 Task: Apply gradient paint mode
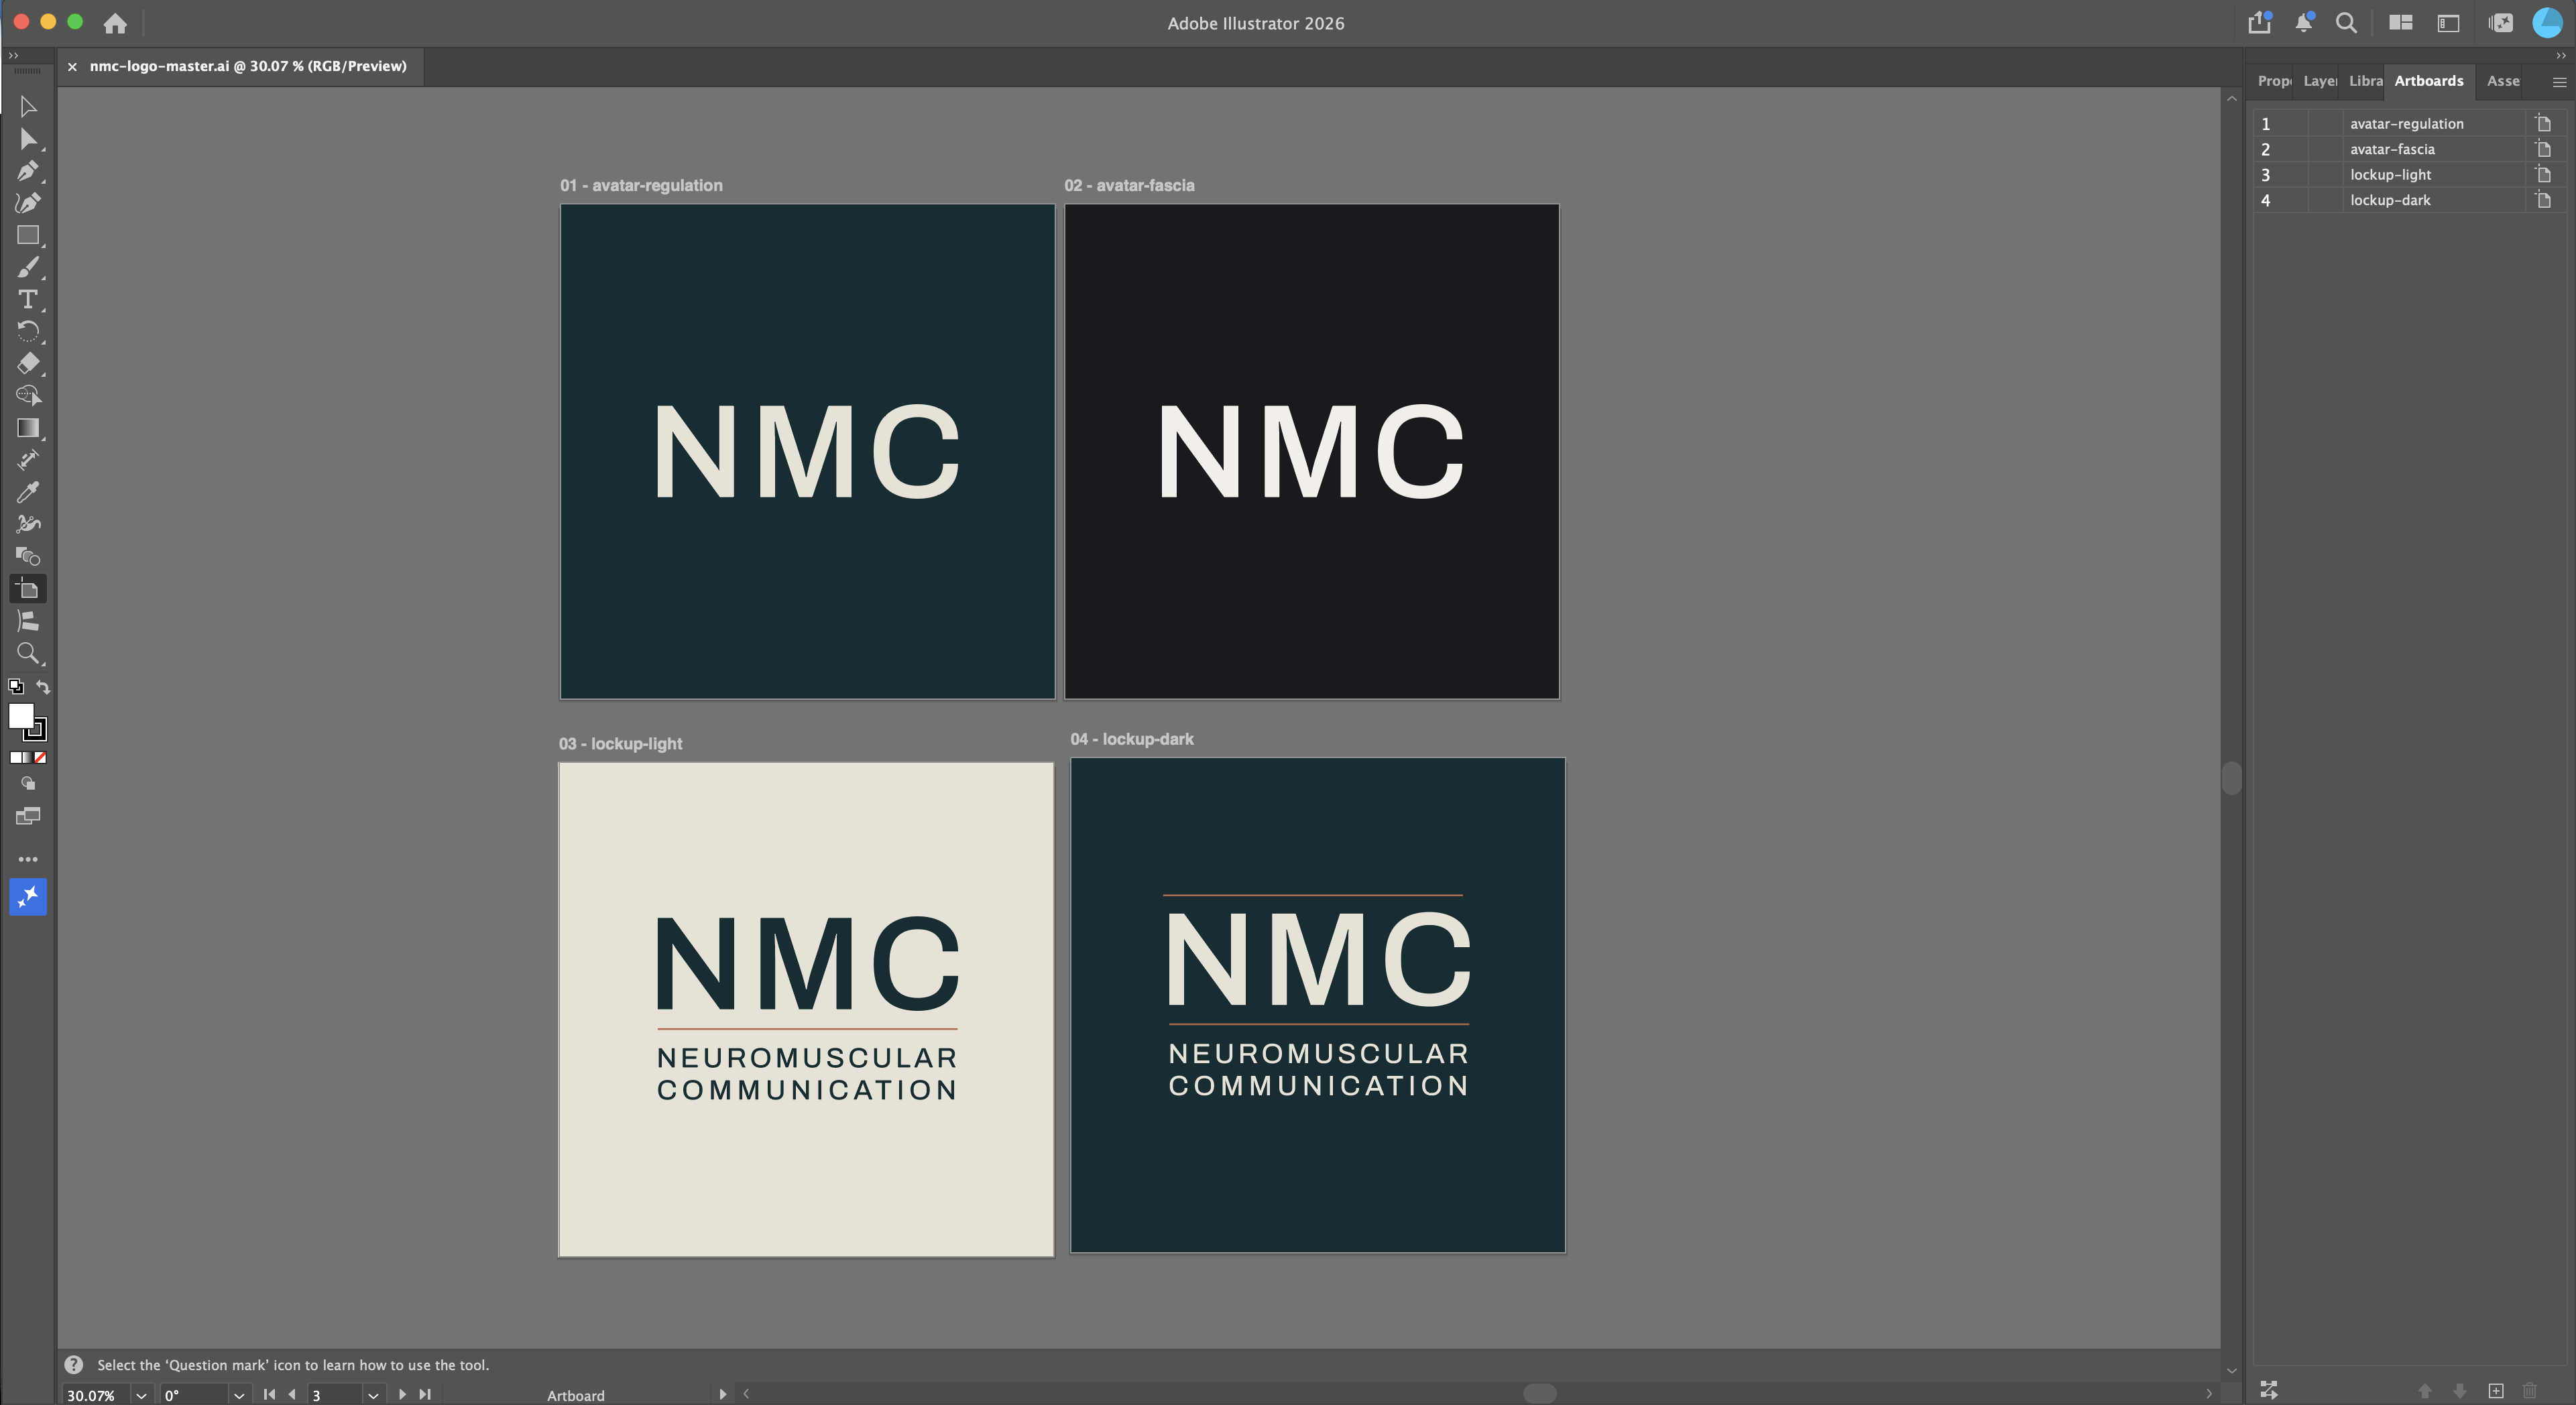coord(28,757)
